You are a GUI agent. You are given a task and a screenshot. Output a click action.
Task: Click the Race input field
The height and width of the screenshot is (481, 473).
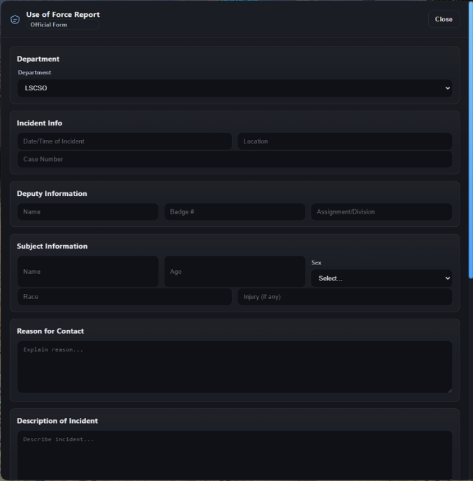click(x=124, y=297)
